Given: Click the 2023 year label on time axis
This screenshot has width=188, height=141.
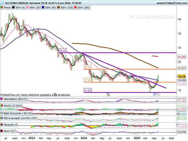Looking at the screenshot, I should [x=32, y=138].
